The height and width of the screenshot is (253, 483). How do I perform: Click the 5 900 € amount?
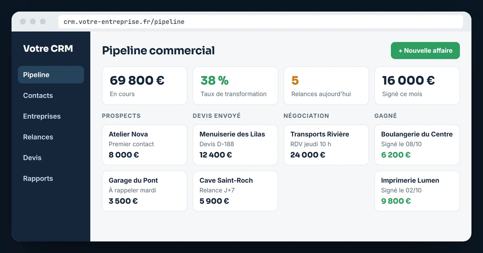coord(214,201)
